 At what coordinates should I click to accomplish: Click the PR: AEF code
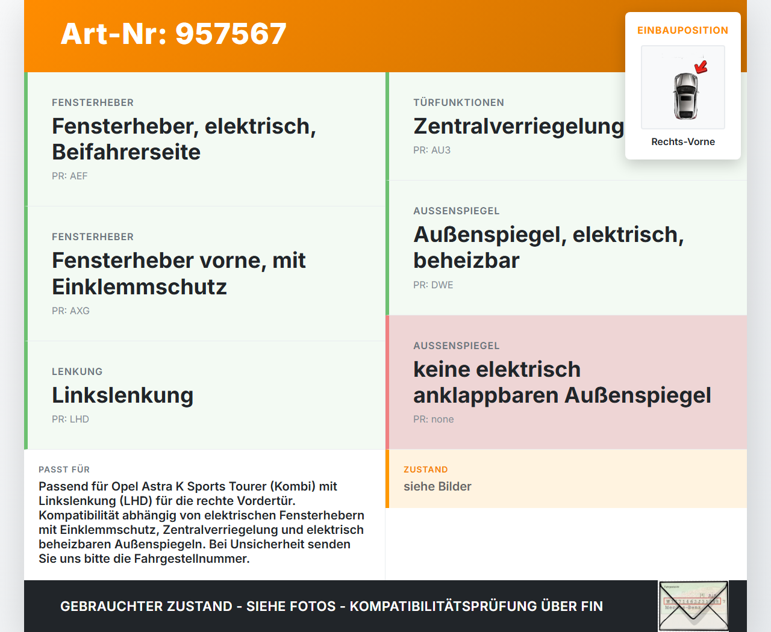[x=69, y=176]
